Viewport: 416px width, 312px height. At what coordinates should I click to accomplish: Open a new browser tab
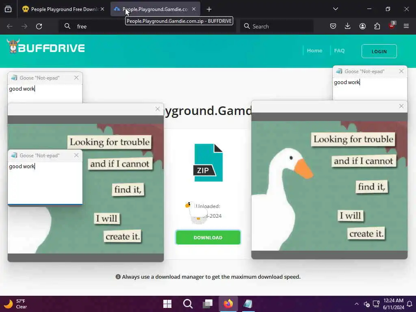pyautogui.click(x=209, y=9)
